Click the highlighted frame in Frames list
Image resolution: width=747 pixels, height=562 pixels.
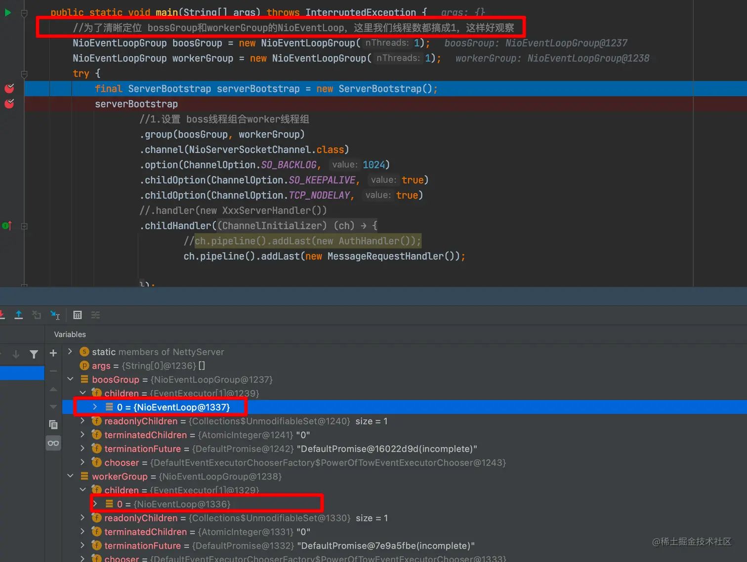(22, 373)
